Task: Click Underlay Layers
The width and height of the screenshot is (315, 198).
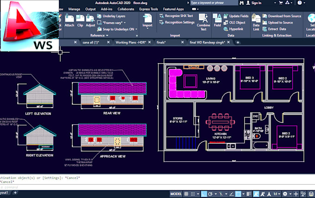Action: [x=111, y=16]
